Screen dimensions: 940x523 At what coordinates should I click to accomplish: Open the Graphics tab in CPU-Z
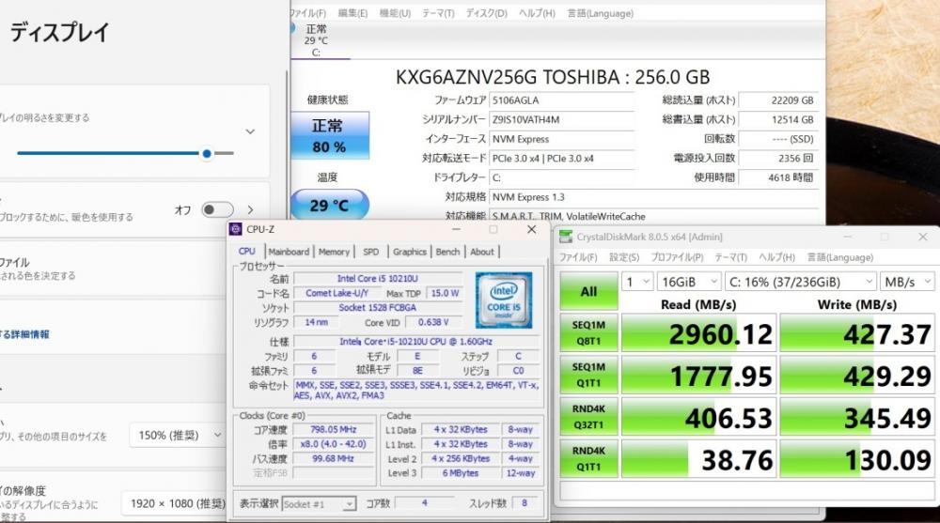pyautogui.click(x=410, y=252)
